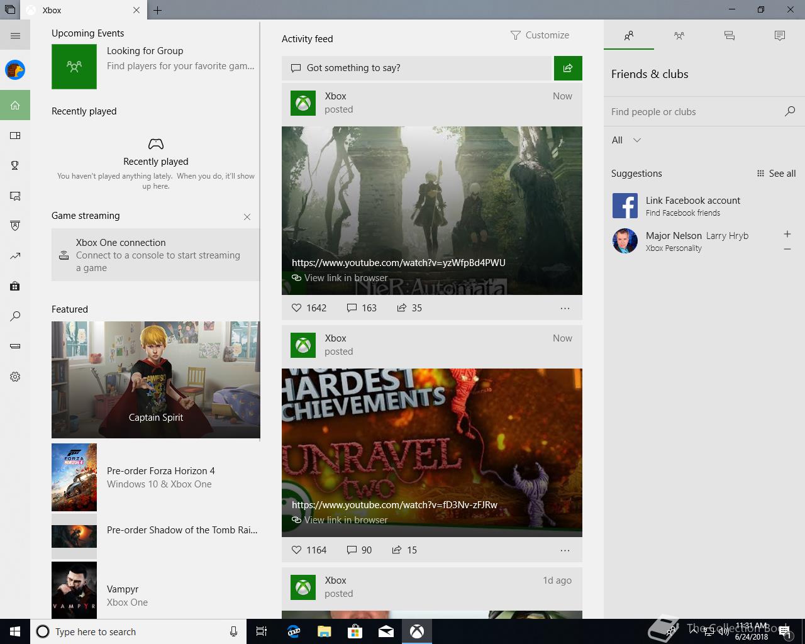Open Mail app from taskbar
The height and width of the screenshot is (644, 805).
(386, 631)
